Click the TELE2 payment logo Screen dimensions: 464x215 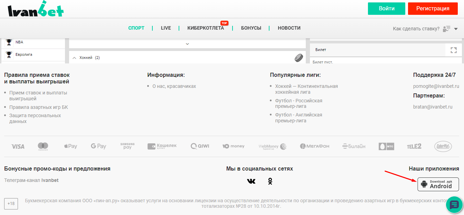(x=414, y=146)
